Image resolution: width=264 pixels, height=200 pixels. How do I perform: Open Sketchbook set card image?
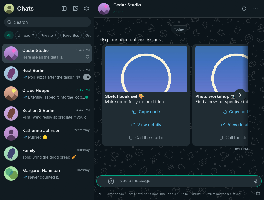pyautogui.click(x=146, y=69)
